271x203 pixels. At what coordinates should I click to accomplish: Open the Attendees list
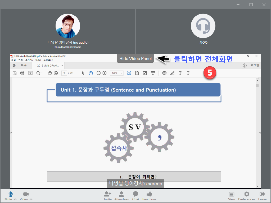pyautogui.click(x=121, y=194)
